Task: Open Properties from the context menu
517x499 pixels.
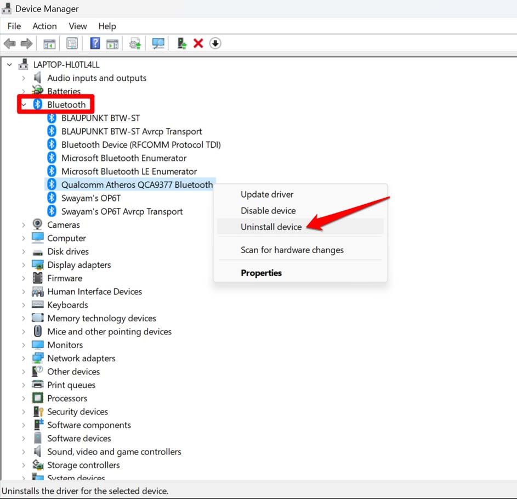Action: pyautogui.click(x=300, y=273)
